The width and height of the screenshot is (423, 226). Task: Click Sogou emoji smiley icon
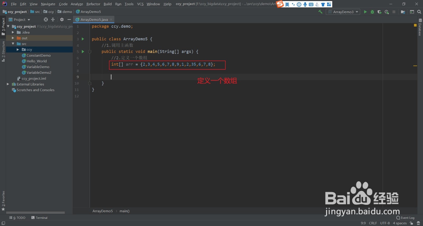point(299,4)
